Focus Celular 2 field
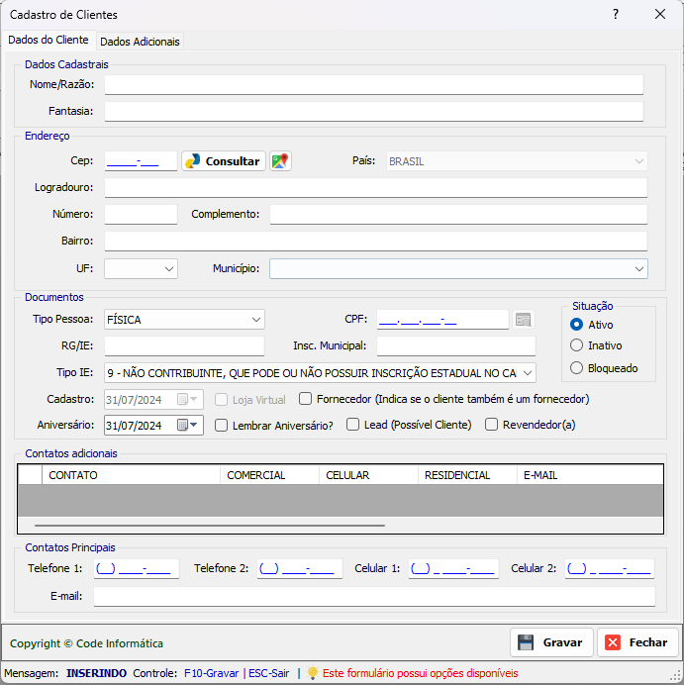684x685 pixels. coord(610,569)
